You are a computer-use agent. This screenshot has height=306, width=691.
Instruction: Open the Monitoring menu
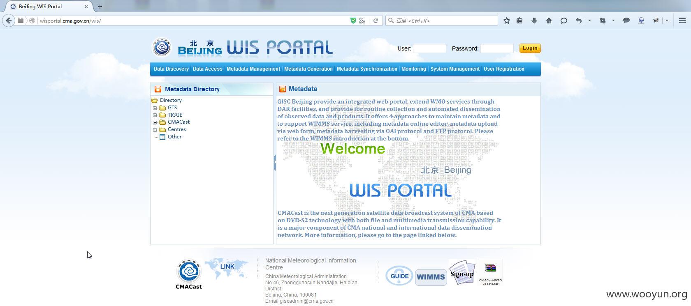click(x=414, y=69)
